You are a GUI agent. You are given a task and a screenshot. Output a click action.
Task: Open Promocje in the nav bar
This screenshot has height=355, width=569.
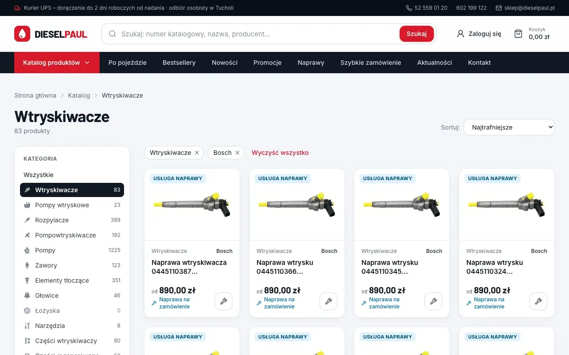tap(268, 63)
